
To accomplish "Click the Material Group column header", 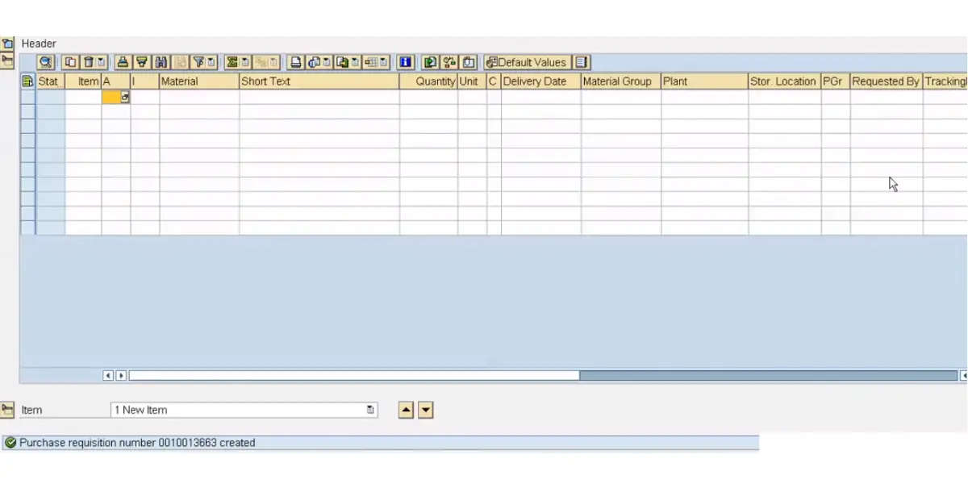I will pos(621,81).
